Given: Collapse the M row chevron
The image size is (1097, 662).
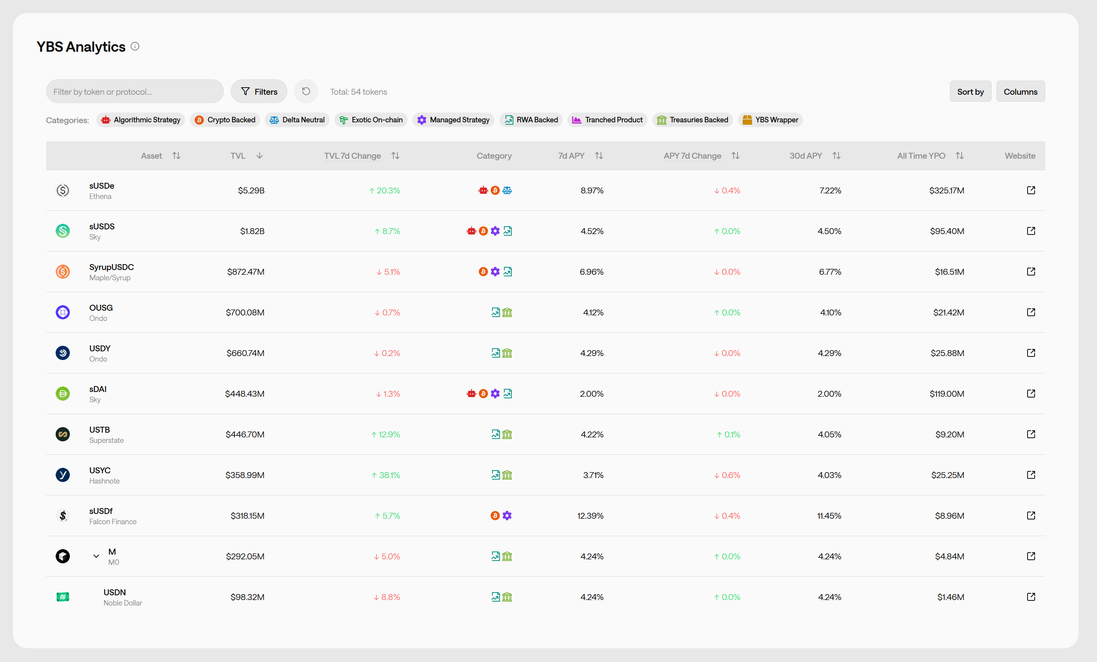Looking at the screenshot, I should pos(96,556).
